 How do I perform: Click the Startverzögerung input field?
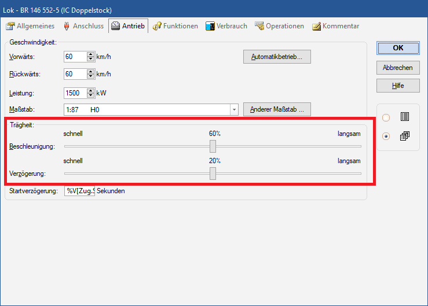79,191
